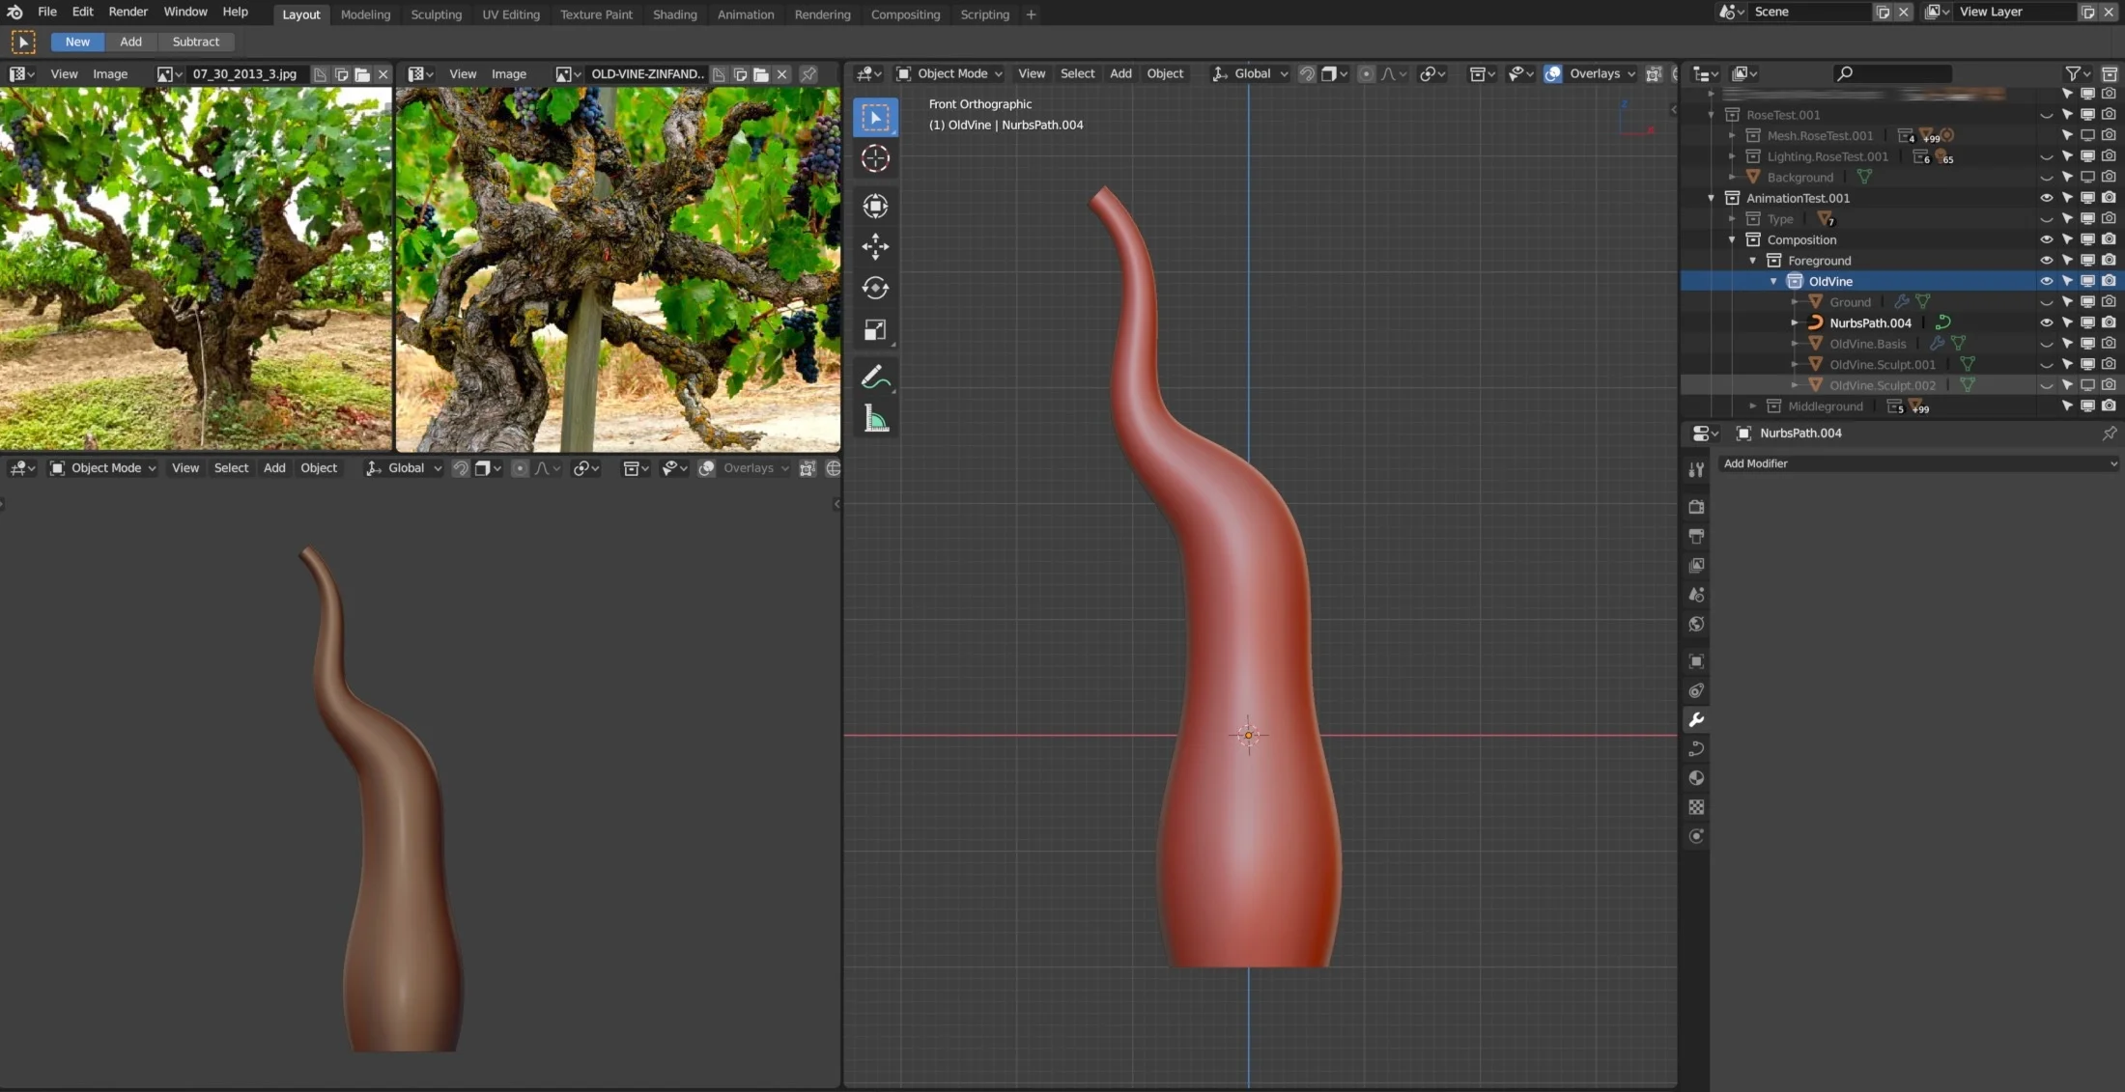Open the World properties tab

[1696, 625]
